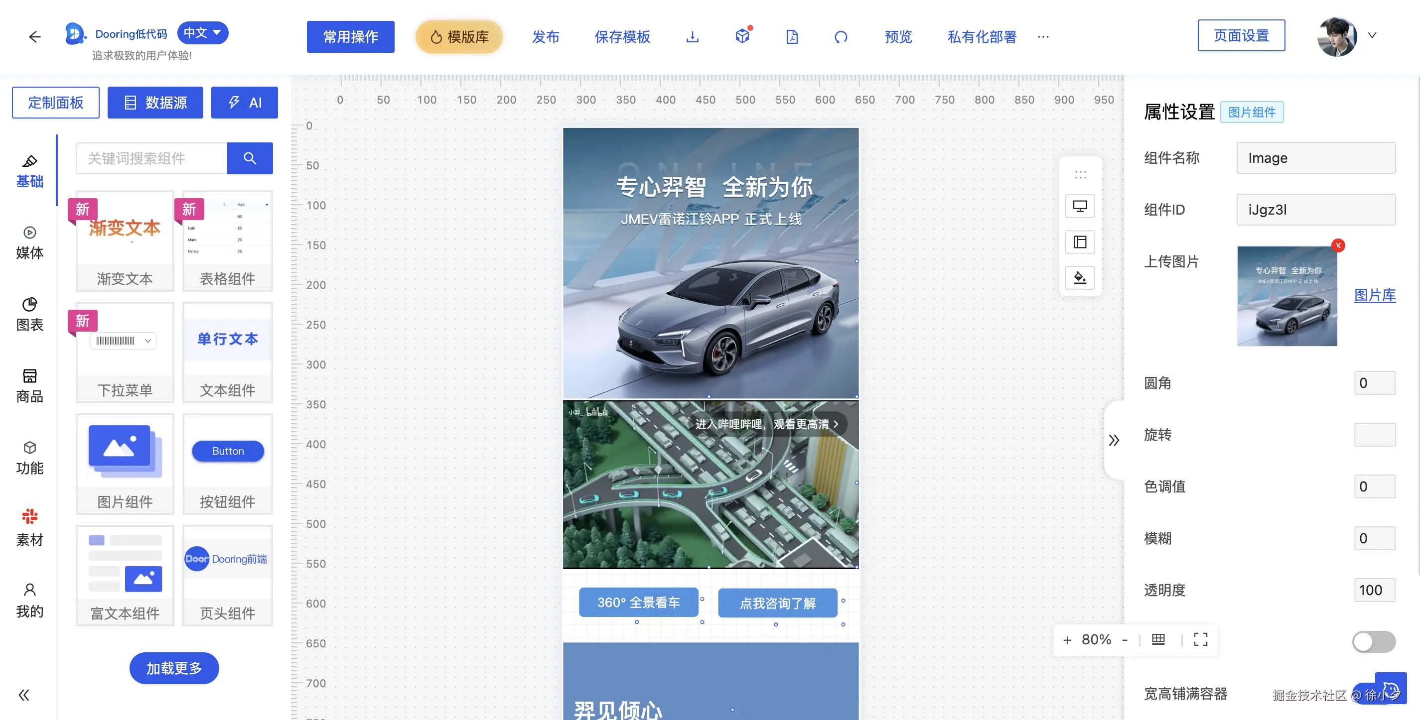1420x720 pixels.
Task: Click the desktop monitor icon in floating toolbar
Action: click(1080, 206)
